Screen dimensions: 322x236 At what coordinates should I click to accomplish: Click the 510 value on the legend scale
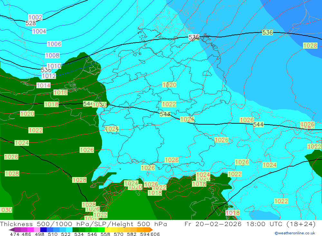53,234
